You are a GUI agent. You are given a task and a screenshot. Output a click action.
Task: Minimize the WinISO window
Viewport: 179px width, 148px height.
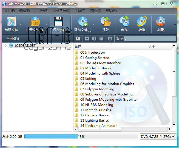155,4
